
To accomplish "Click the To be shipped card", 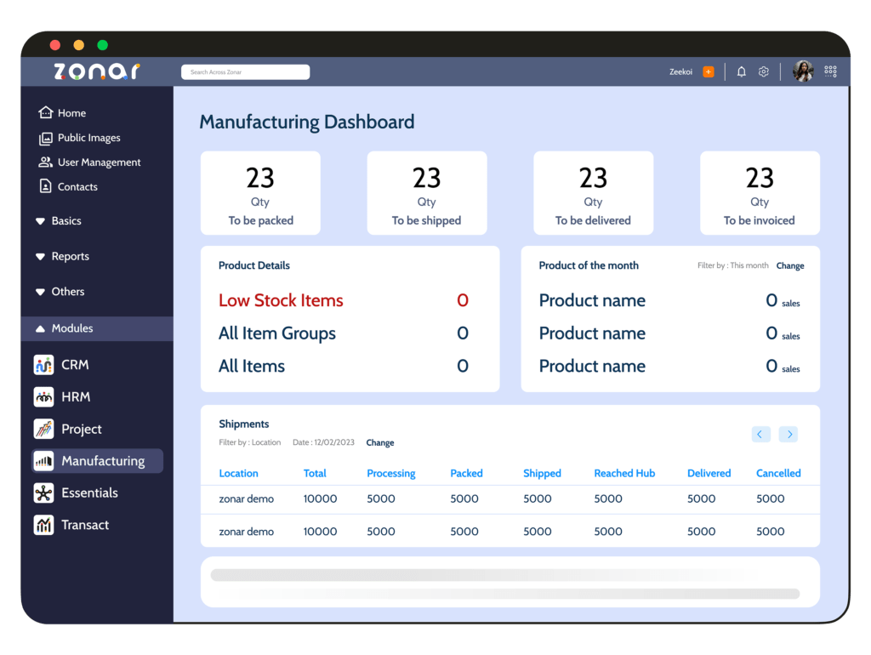I will pyautogui.click(x=427, y=193).
